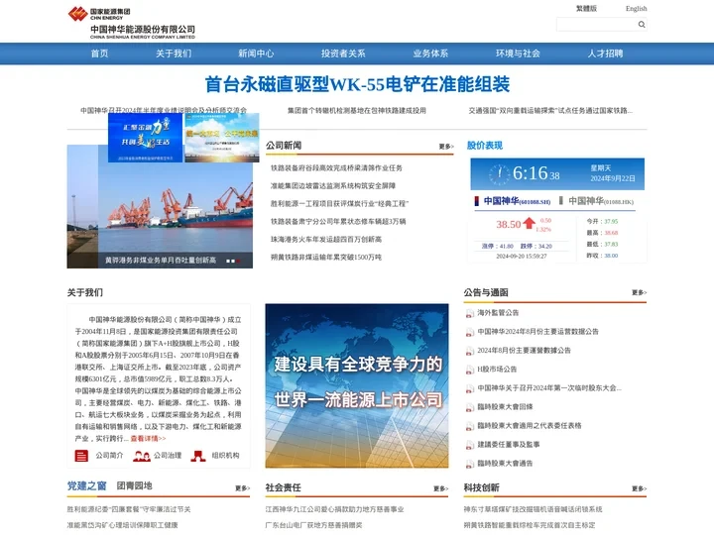
Task: Open news 准能集团边坡雷达监测系统筑安全屏障
Action: pos(333,185)
